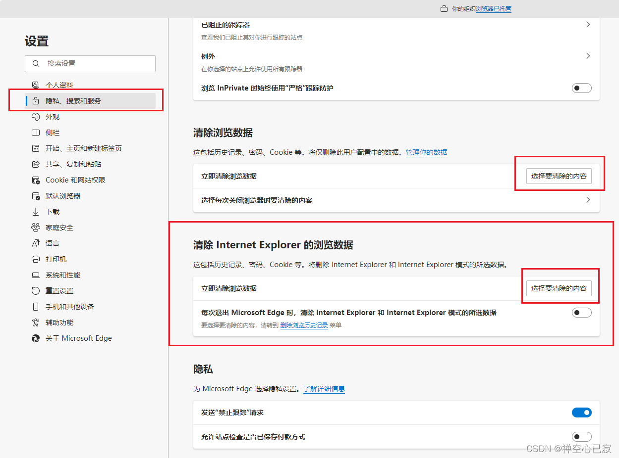Image resolution: width=619 pixels, height=458 pixels.
Task: Click the 系统和性能 laptop icon
Action: pos(36,275)
